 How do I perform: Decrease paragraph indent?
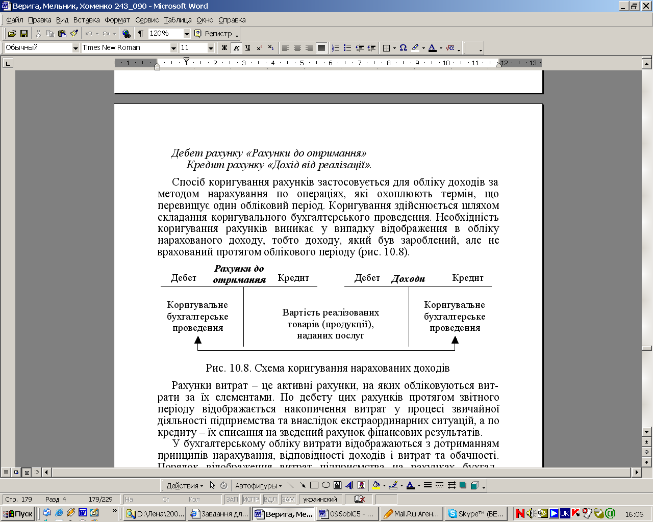point(360,48)
